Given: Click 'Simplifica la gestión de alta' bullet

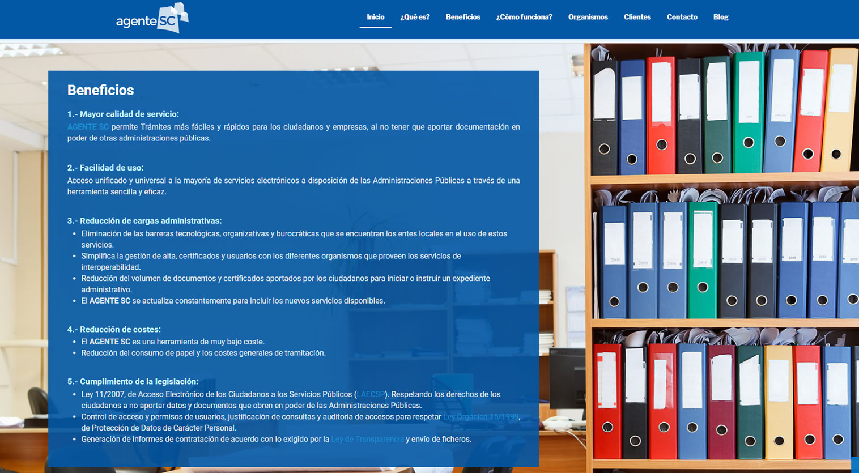Looking at the screenshot, I should [x=271, y=261].
